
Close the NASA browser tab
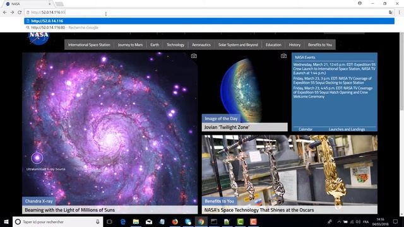[x=50, y=4]
